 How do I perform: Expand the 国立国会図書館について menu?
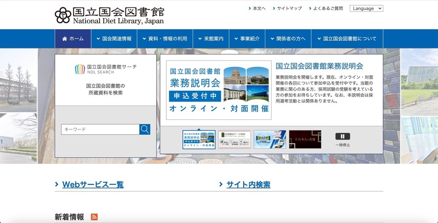(347, 39)
